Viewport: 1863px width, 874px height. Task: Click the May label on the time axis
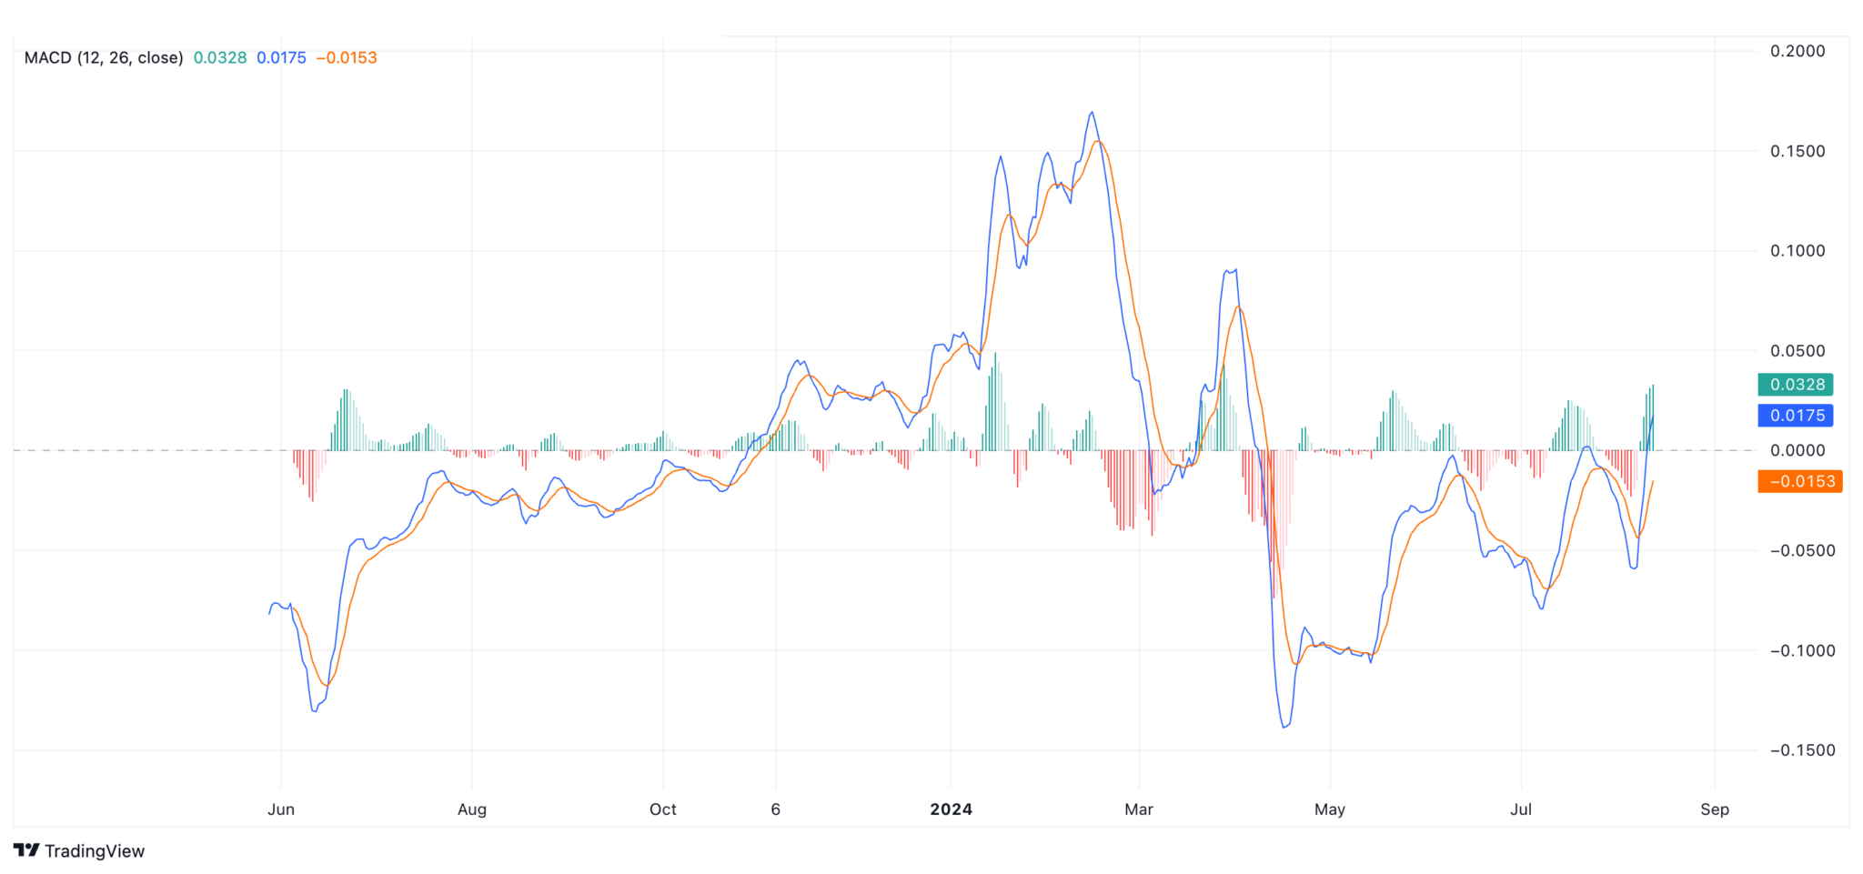point(1330,809)
